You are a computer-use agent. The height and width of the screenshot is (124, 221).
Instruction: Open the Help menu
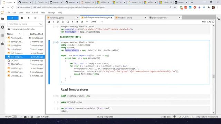pyautogui.click(x=60, y=12)
